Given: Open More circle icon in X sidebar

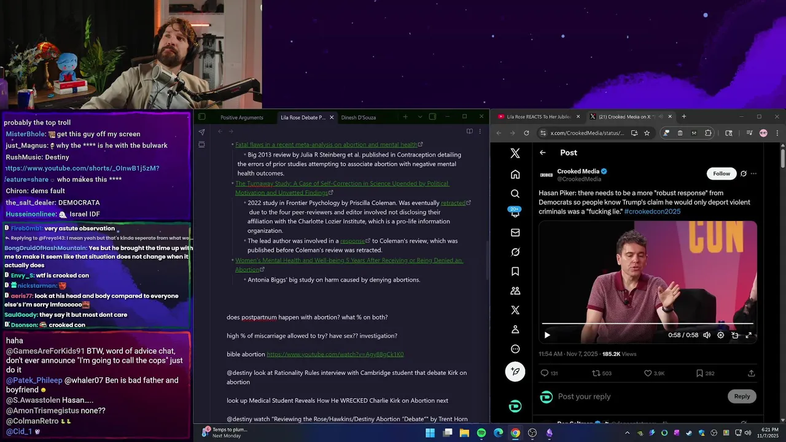Looking at the screenshot, I should (515, 349).
